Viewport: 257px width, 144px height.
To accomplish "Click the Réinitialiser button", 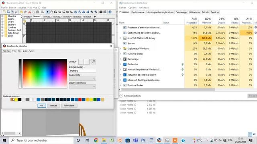I will coord(69,106).
